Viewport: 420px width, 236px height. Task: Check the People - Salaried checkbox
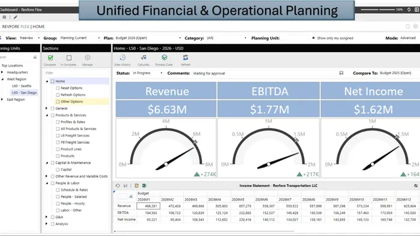click(58, 196)
